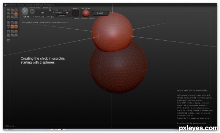Screen dimensions: 220x133
Task: Select the Smooth brush tool
Action: (16, 18)
